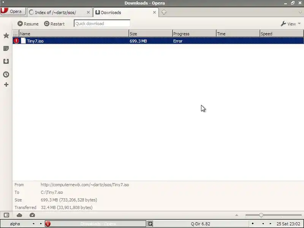Click next workspace arrow beside alpha

click(x=41, y=224)
